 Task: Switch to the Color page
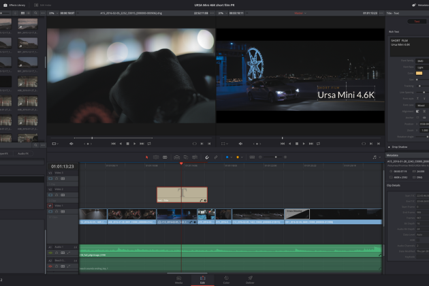226,280
